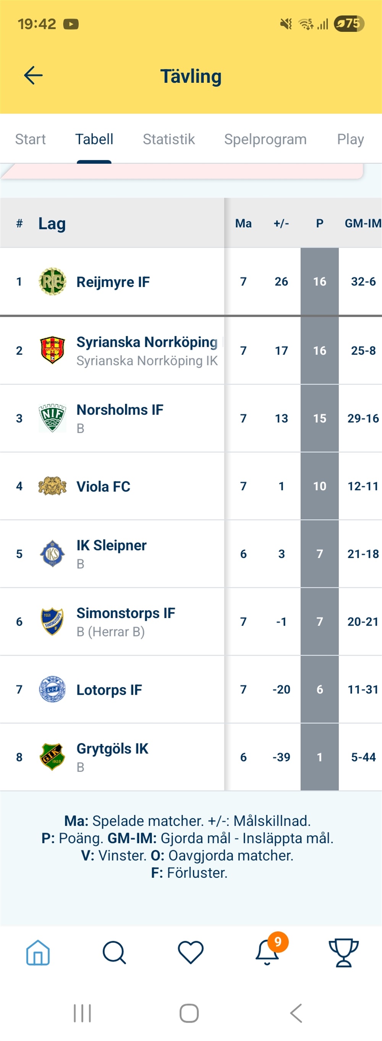The image size is (382, 1041).
Task: Select Lotorps IF team name
Action: click(x=109, y=690)
